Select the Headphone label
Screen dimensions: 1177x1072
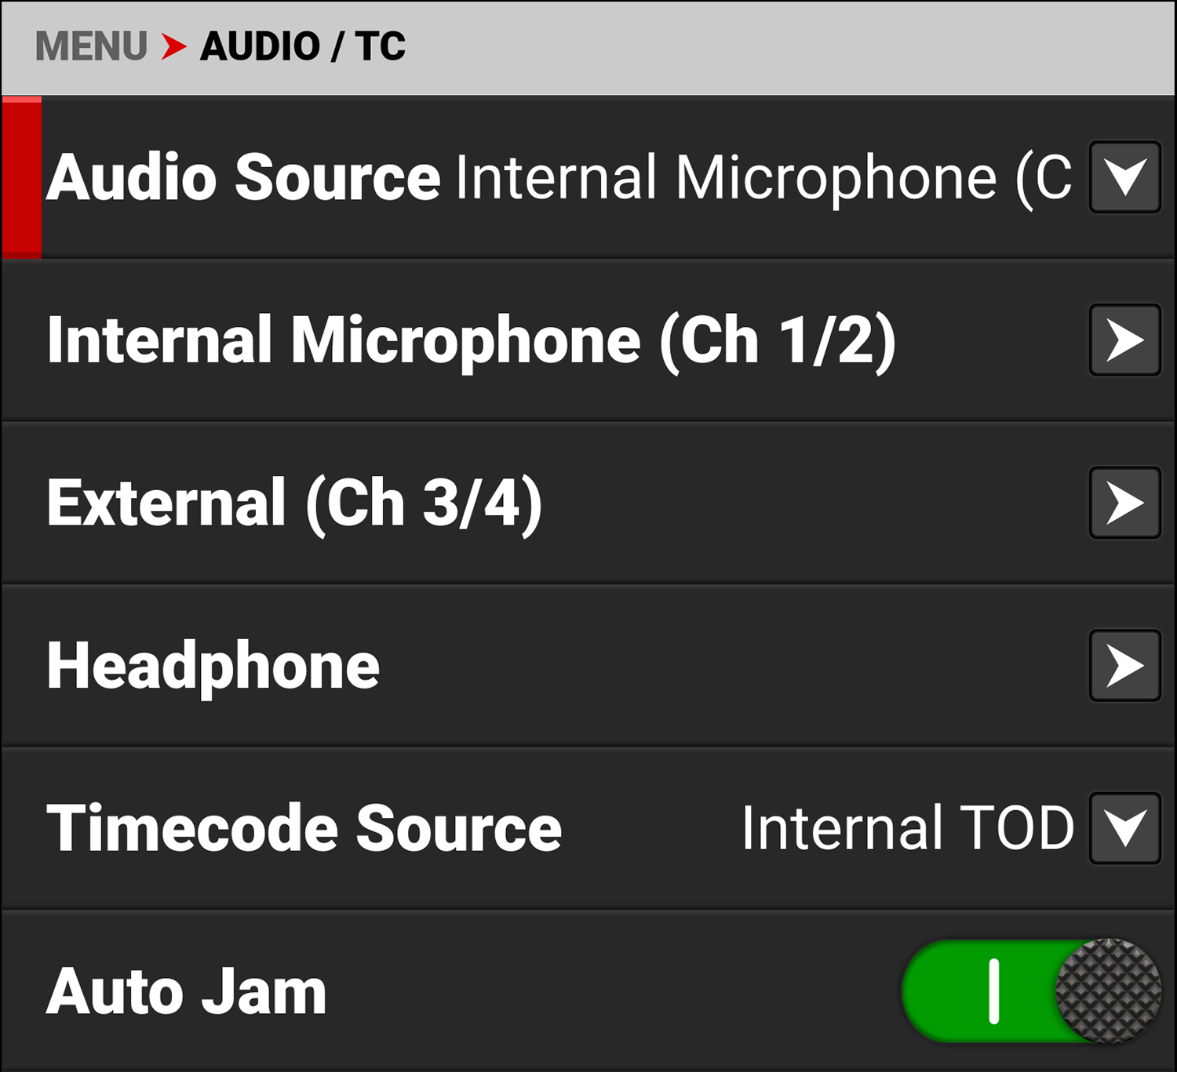pos(213,667)
